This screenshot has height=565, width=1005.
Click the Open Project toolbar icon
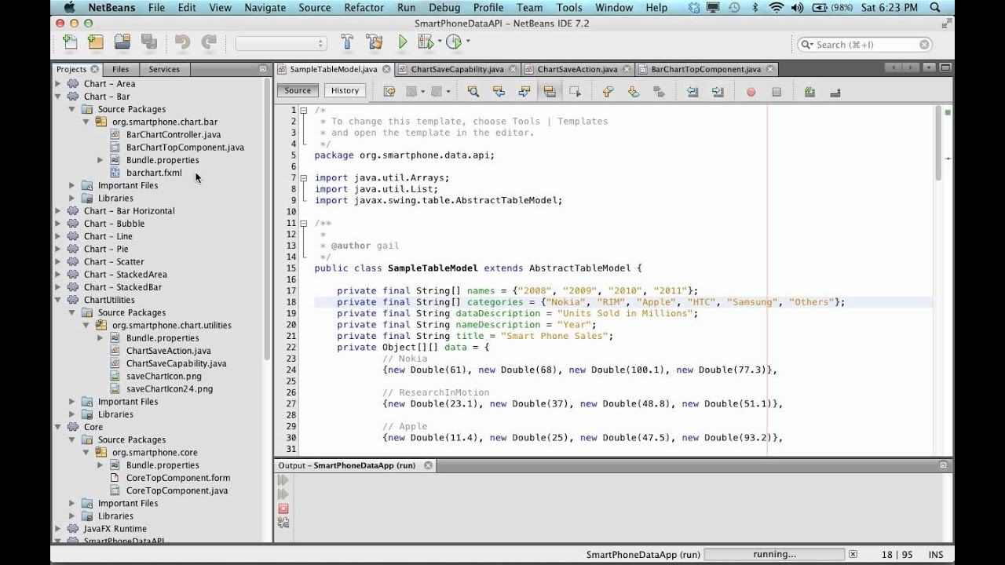pos(122,42)
